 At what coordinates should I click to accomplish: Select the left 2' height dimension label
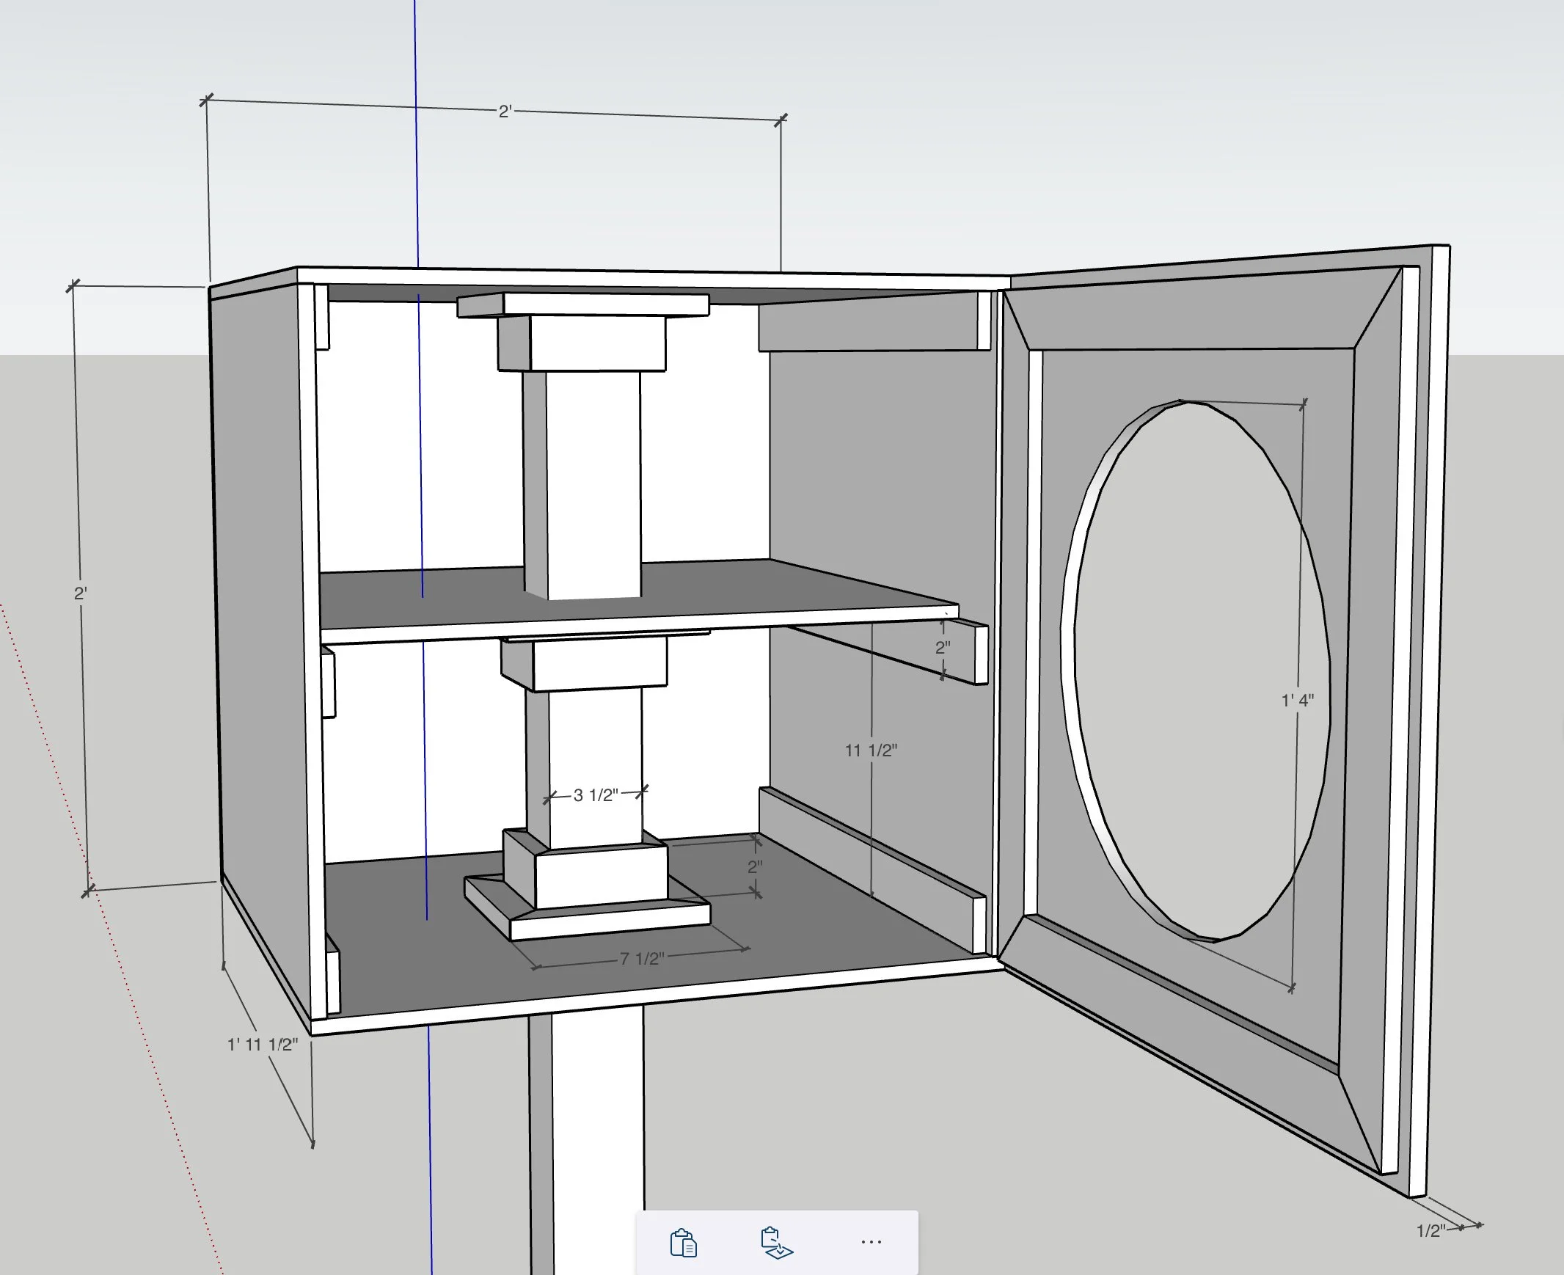click(x=81, y=593)
